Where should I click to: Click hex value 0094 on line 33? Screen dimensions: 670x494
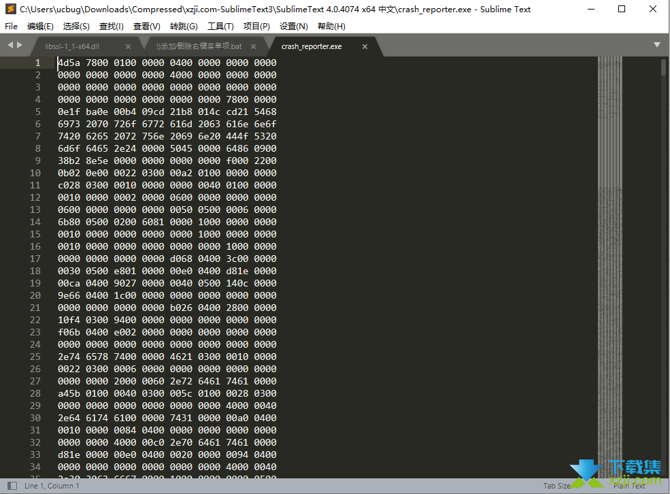[x=237, y=455]
